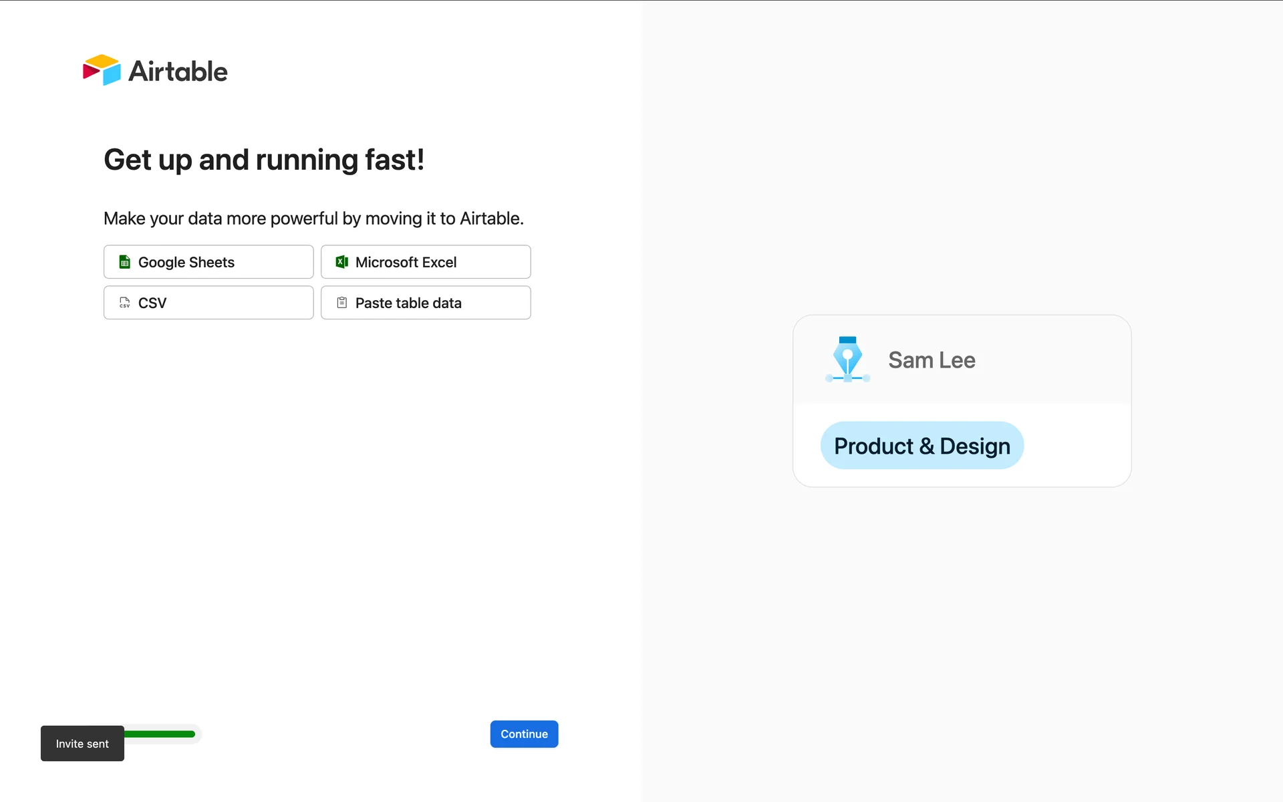
Task: Select the CSV import button
Action: click(208, 303)
